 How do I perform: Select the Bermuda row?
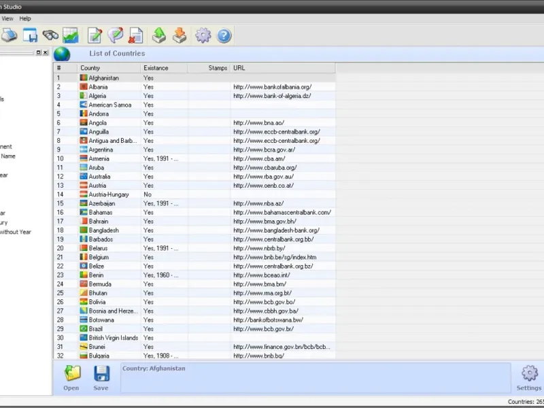pyautogui.click(x=194, y=284)
